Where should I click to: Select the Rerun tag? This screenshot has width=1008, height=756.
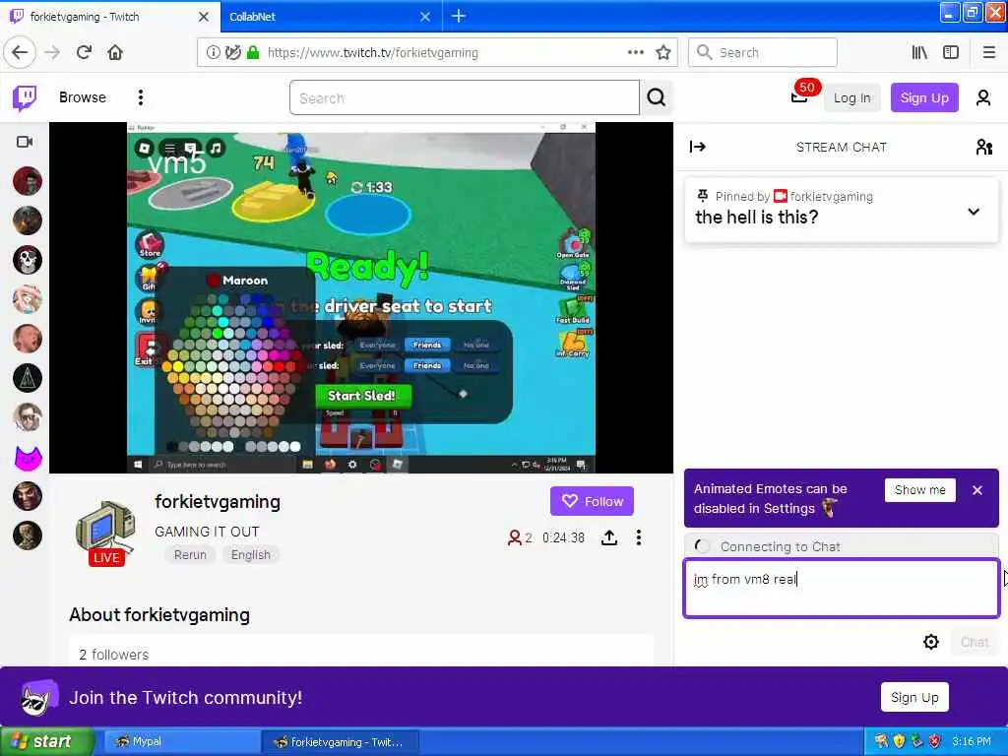(x=190, y=555)
